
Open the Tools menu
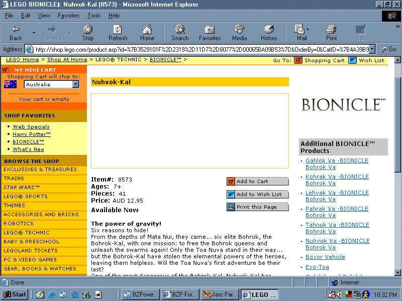94,16
